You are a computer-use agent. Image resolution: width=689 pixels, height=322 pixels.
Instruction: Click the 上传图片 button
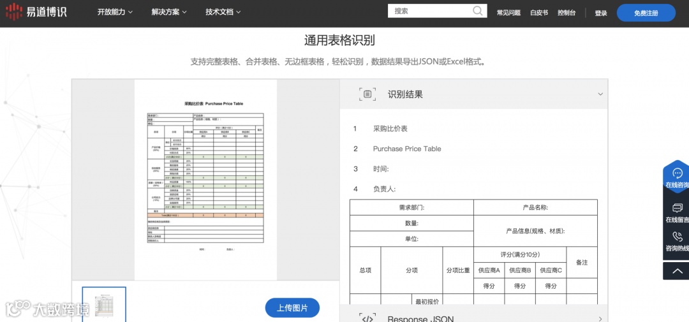click(x=292, y=308)
